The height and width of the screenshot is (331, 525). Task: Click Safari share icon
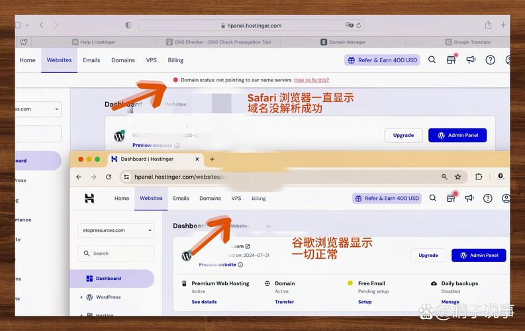pos(488,24)
